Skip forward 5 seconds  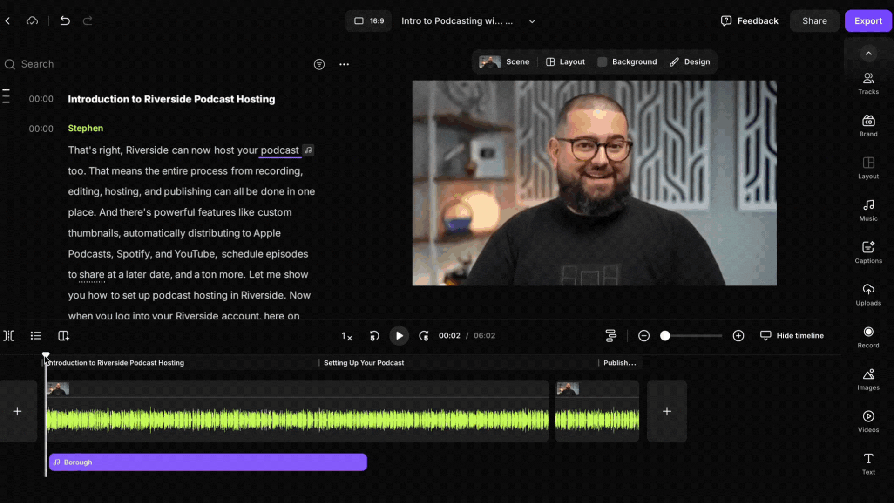pyautogui.click(x=424, y=336)
